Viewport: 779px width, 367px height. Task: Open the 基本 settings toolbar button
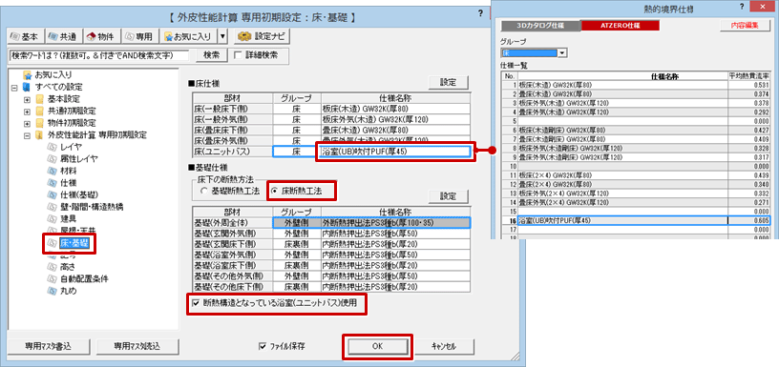point(26,36)
